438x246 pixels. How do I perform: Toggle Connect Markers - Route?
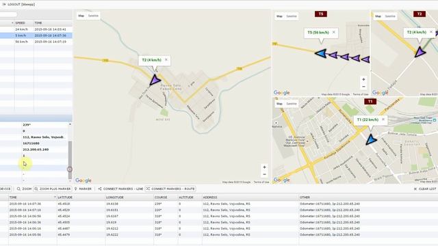(170, 189)
